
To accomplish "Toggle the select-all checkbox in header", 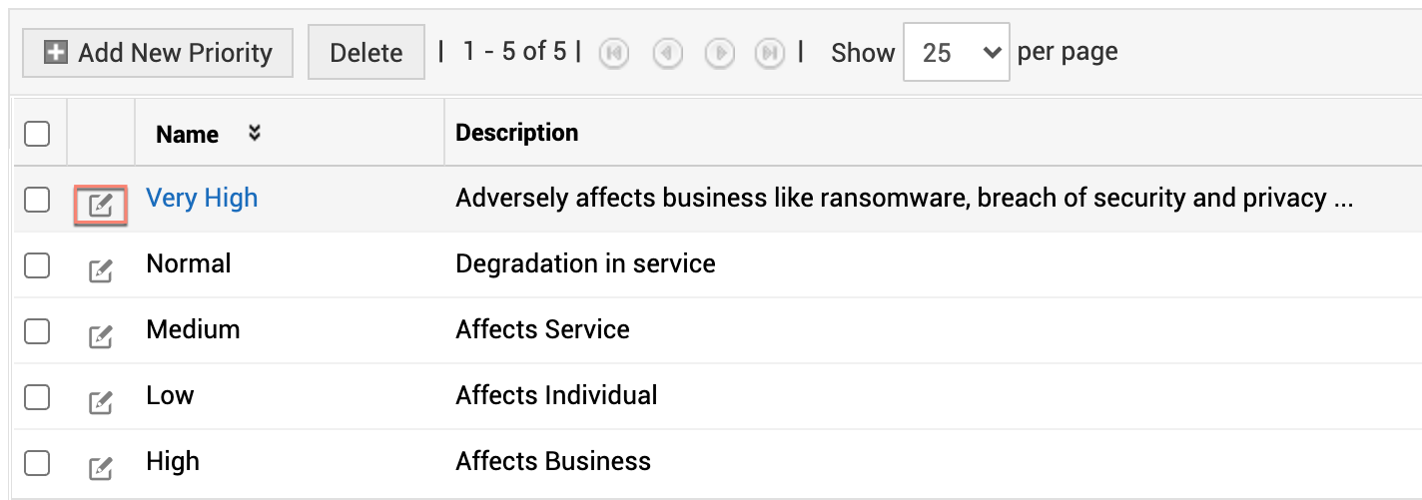I will click(x=37, y=133).
